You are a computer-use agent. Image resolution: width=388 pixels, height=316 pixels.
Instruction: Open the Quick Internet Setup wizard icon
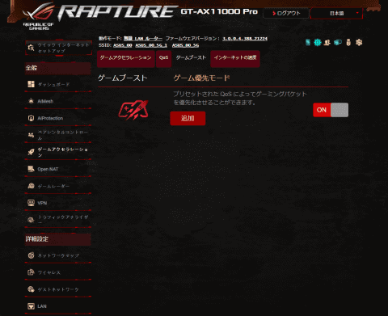[31, 48]
